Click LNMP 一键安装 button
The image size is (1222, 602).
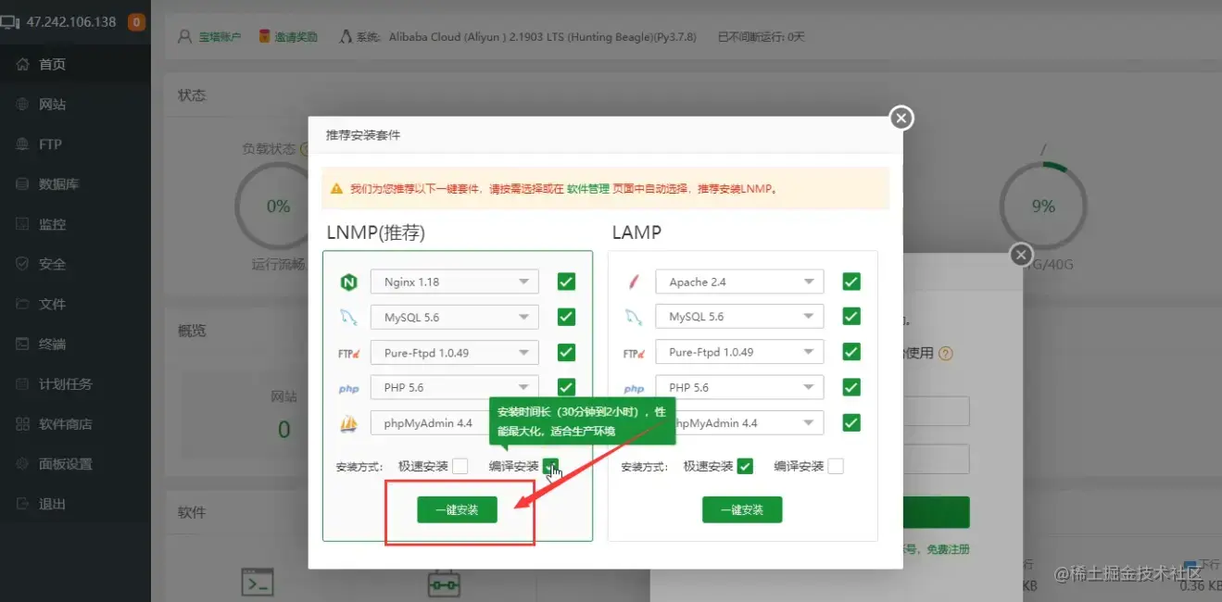click(x=457, y=509)
